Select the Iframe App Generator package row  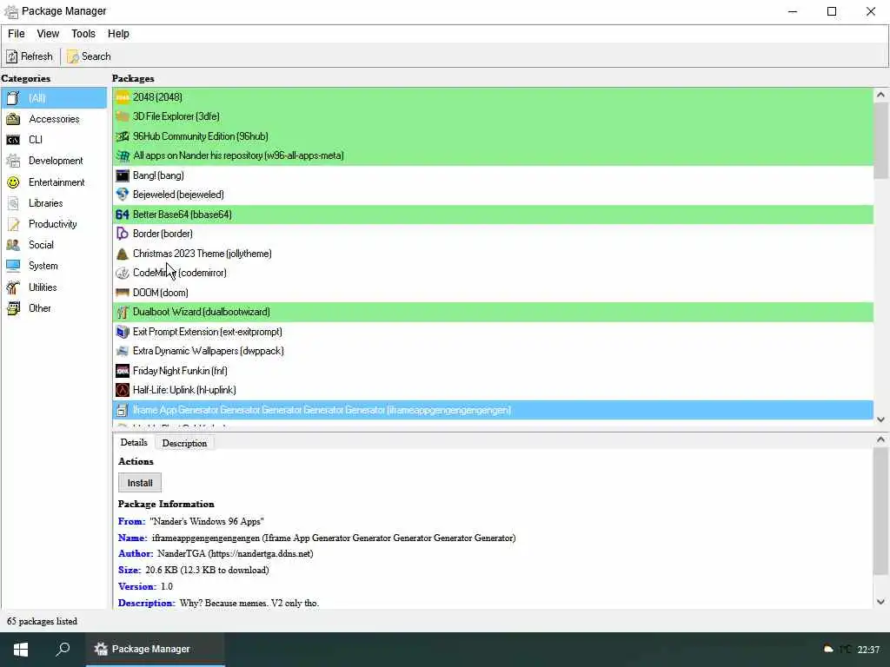point(493,410)
